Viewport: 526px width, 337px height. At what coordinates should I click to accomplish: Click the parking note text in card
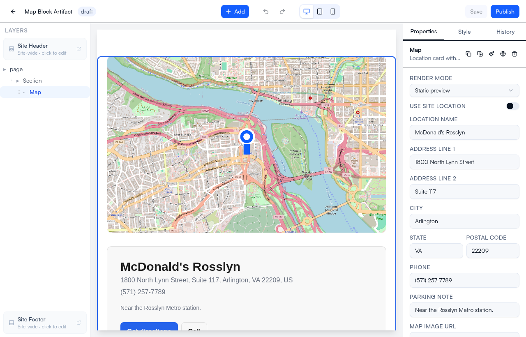(x=161, y=308)
